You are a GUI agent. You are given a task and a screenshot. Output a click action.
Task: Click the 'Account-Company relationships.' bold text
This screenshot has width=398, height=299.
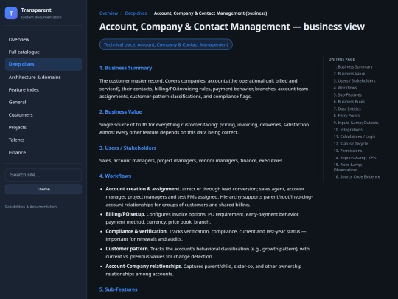(144, 267)
